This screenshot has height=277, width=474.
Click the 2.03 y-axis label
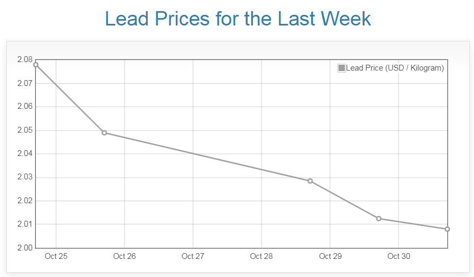pos(25,177)
